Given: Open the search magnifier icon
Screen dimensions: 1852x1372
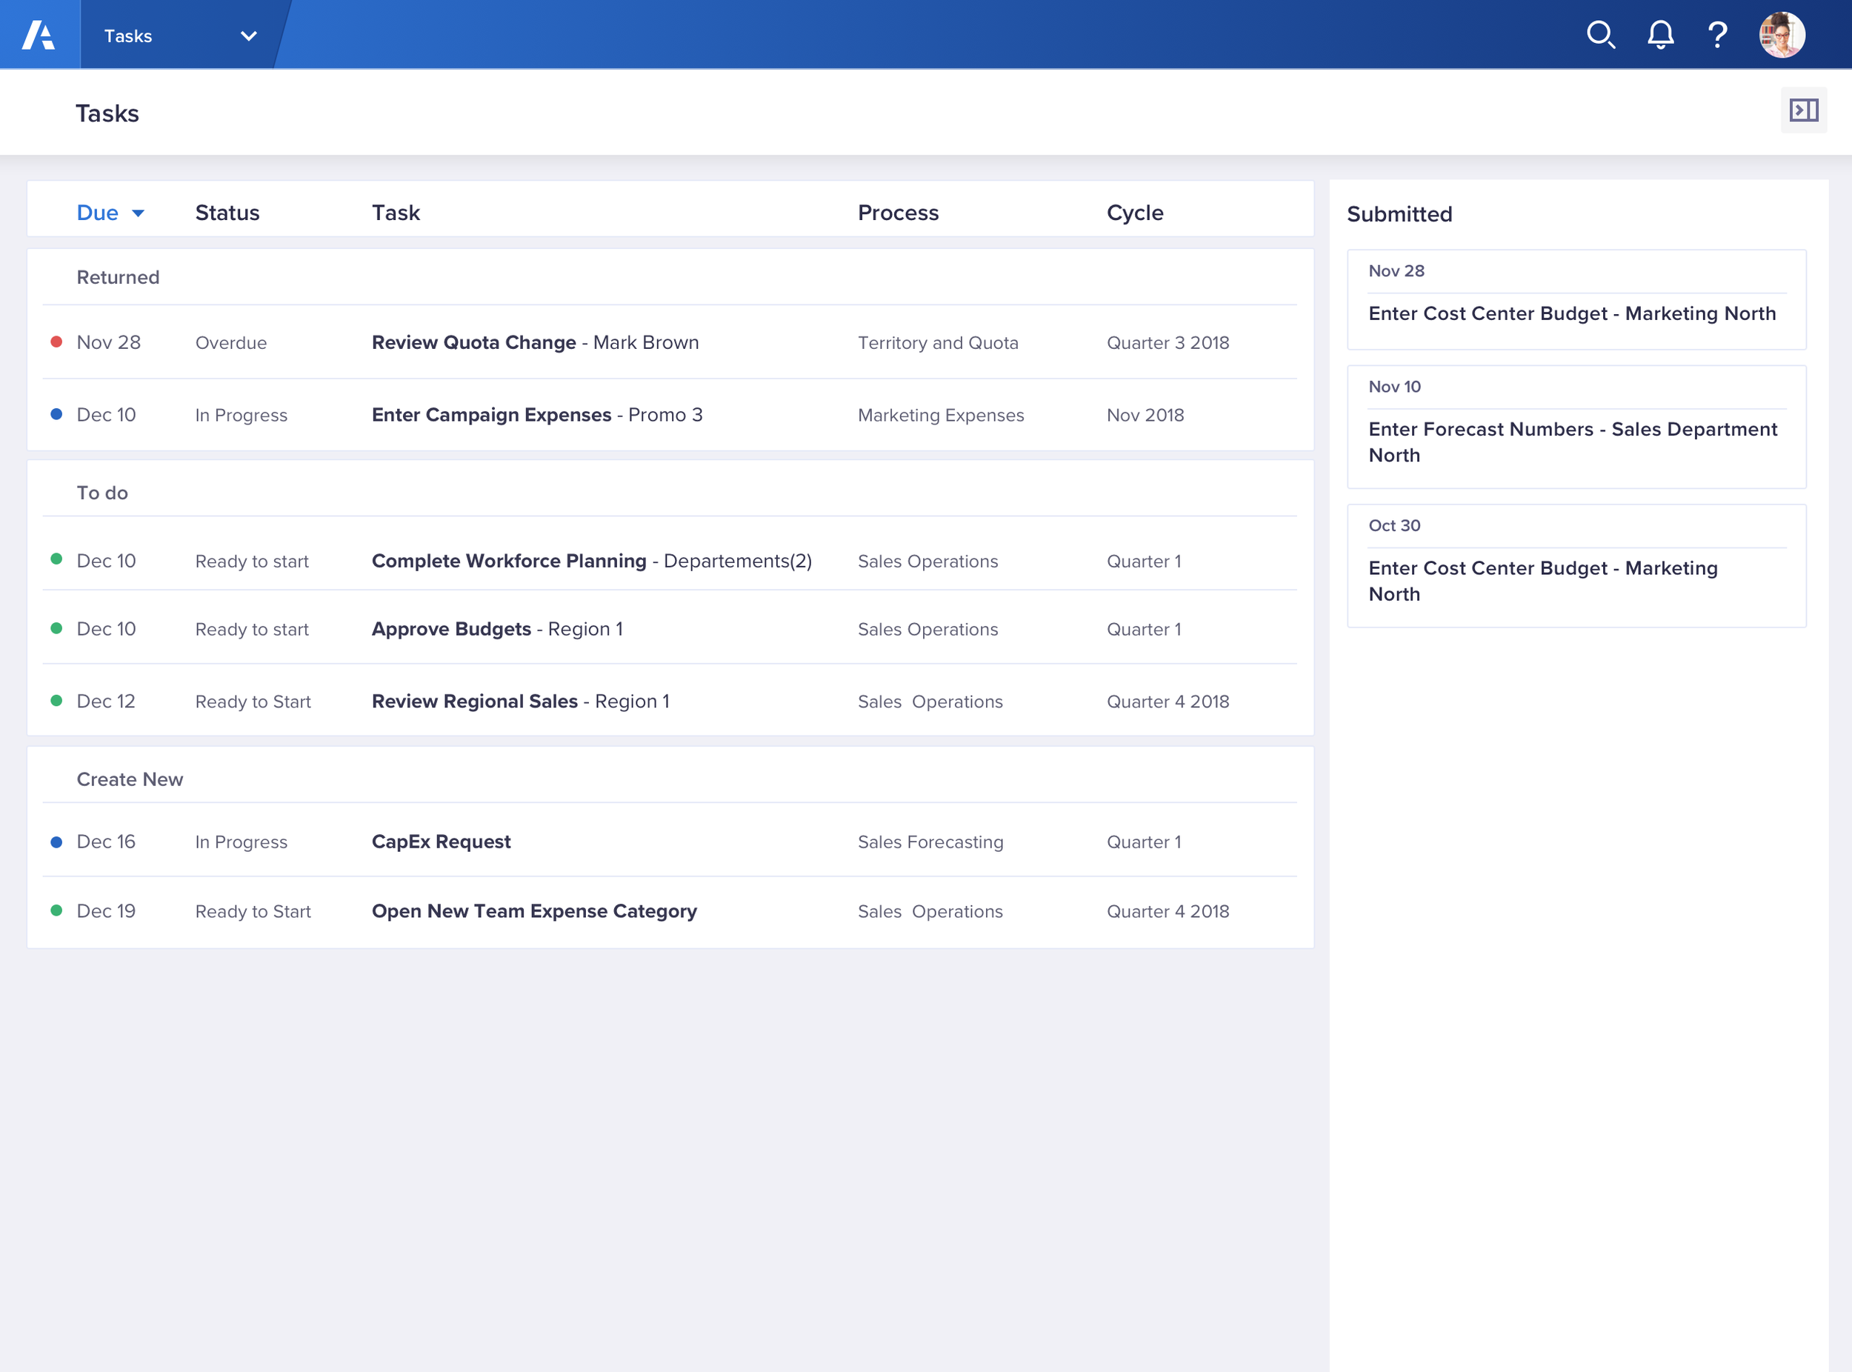Looking at the screenshot, I should [1599, 35].
